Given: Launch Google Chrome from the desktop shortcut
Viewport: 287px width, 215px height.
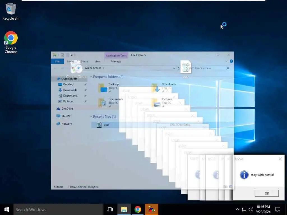Looking at the screenshot, I should point(11,43).
